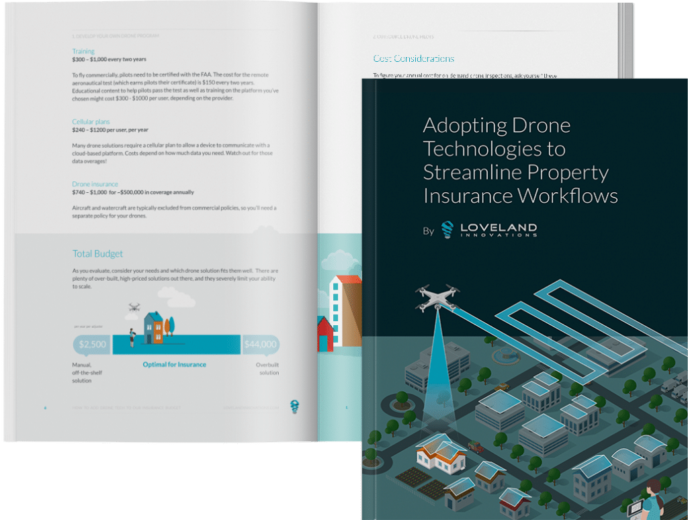Click the tall white building on right page
The image size is (688, 520).
point(345,310)
